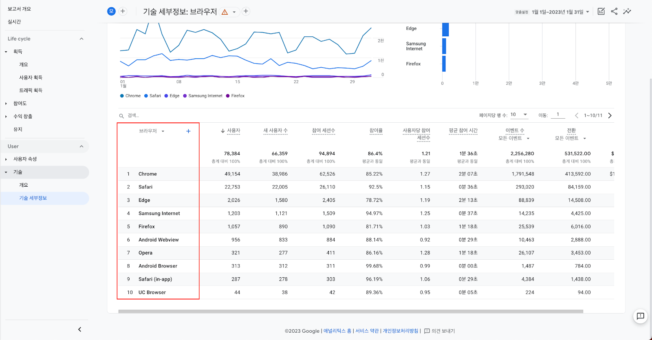Open 보고서 개요 in the sidebar
Viewport: 652px width, 340px height.
[x=19, y=9]
